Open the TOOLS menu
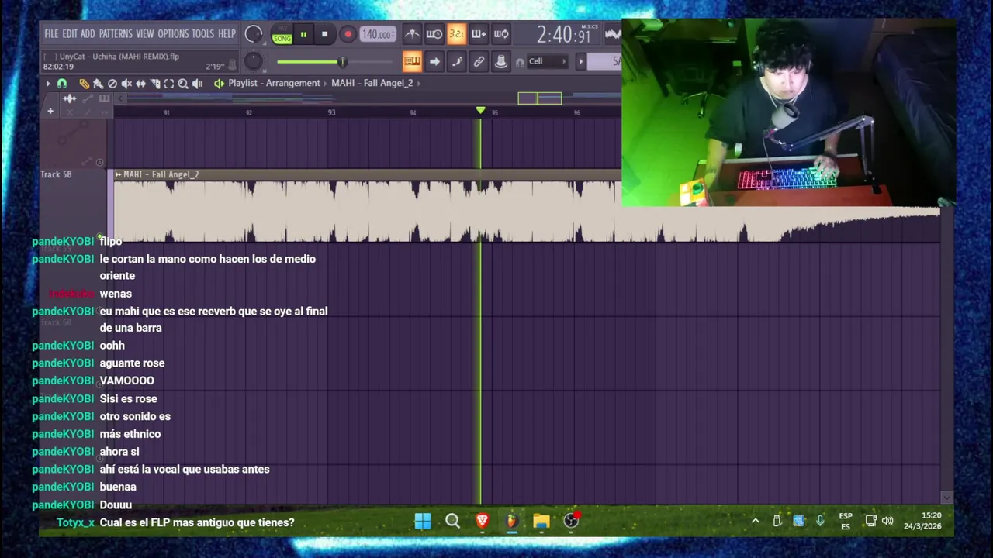 pyautogui.click(x=202, y=34)
